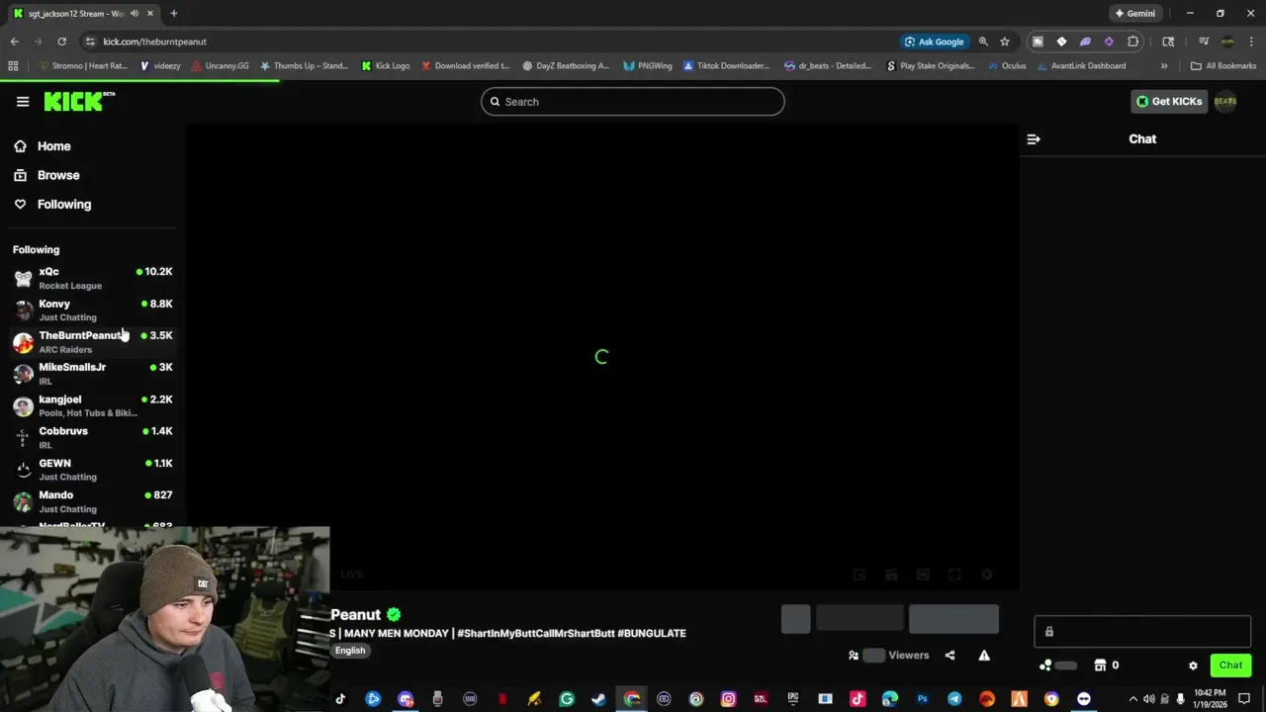
Task: Open Cobbruvs' IRL stream
Action: coord(92,438)
